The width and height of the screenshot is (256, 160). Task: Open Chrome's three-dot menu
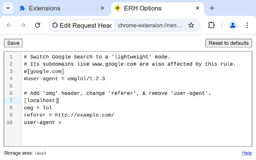[247, 25]
